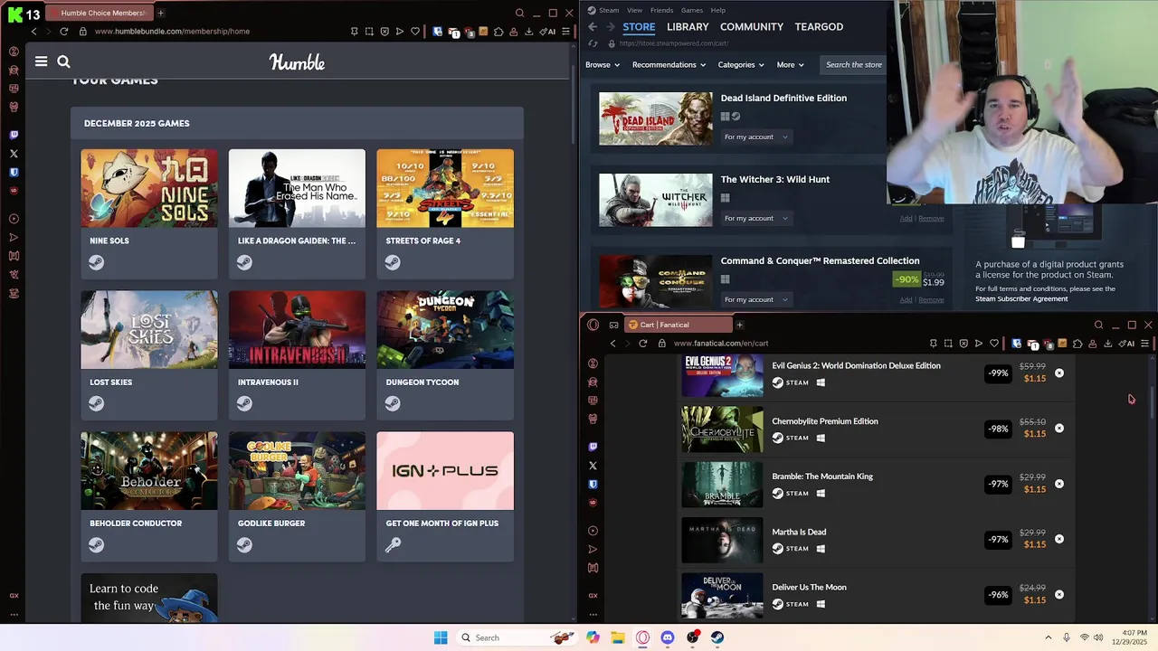Expand Steam Browse dropdown
1158x651 pixels.
pyautogui.click(x=603, y=65)
